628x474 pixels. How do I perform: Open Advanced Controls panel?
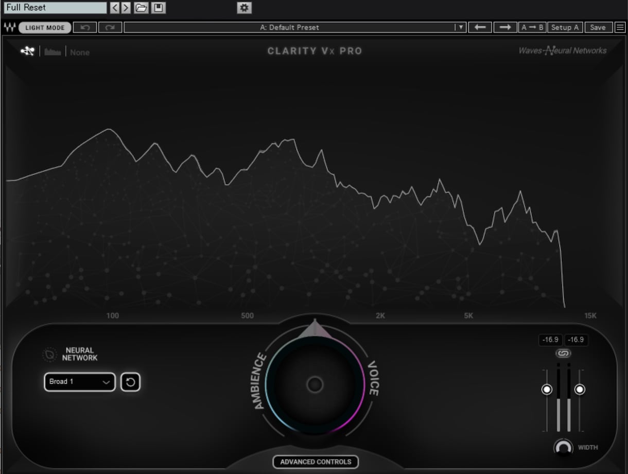316,462
